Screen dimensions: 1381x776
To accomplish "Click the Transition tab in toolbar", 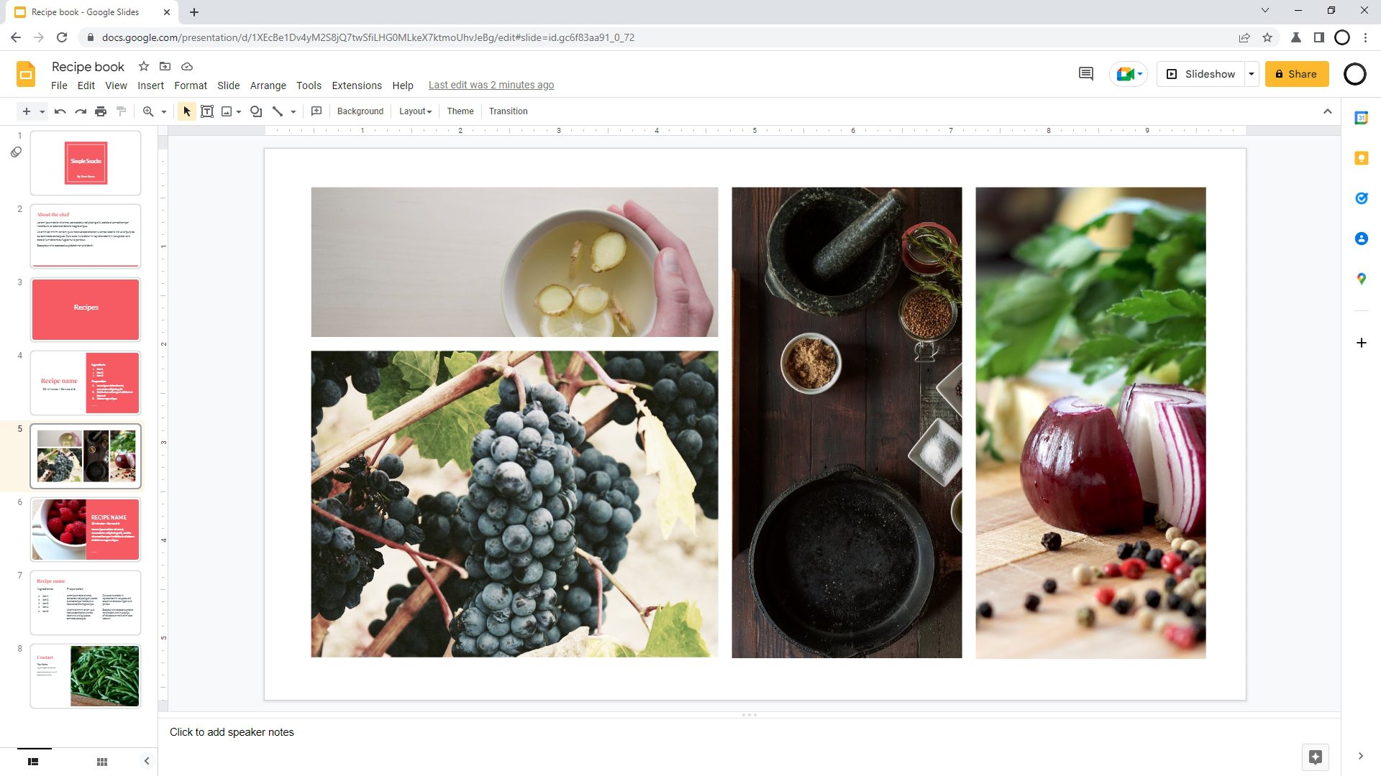I will point(509,111).
